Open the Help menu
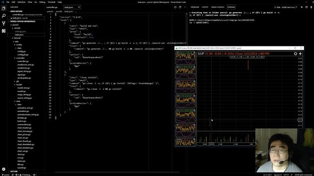Screen dimensions: 314x176 (x=60, y=2)
